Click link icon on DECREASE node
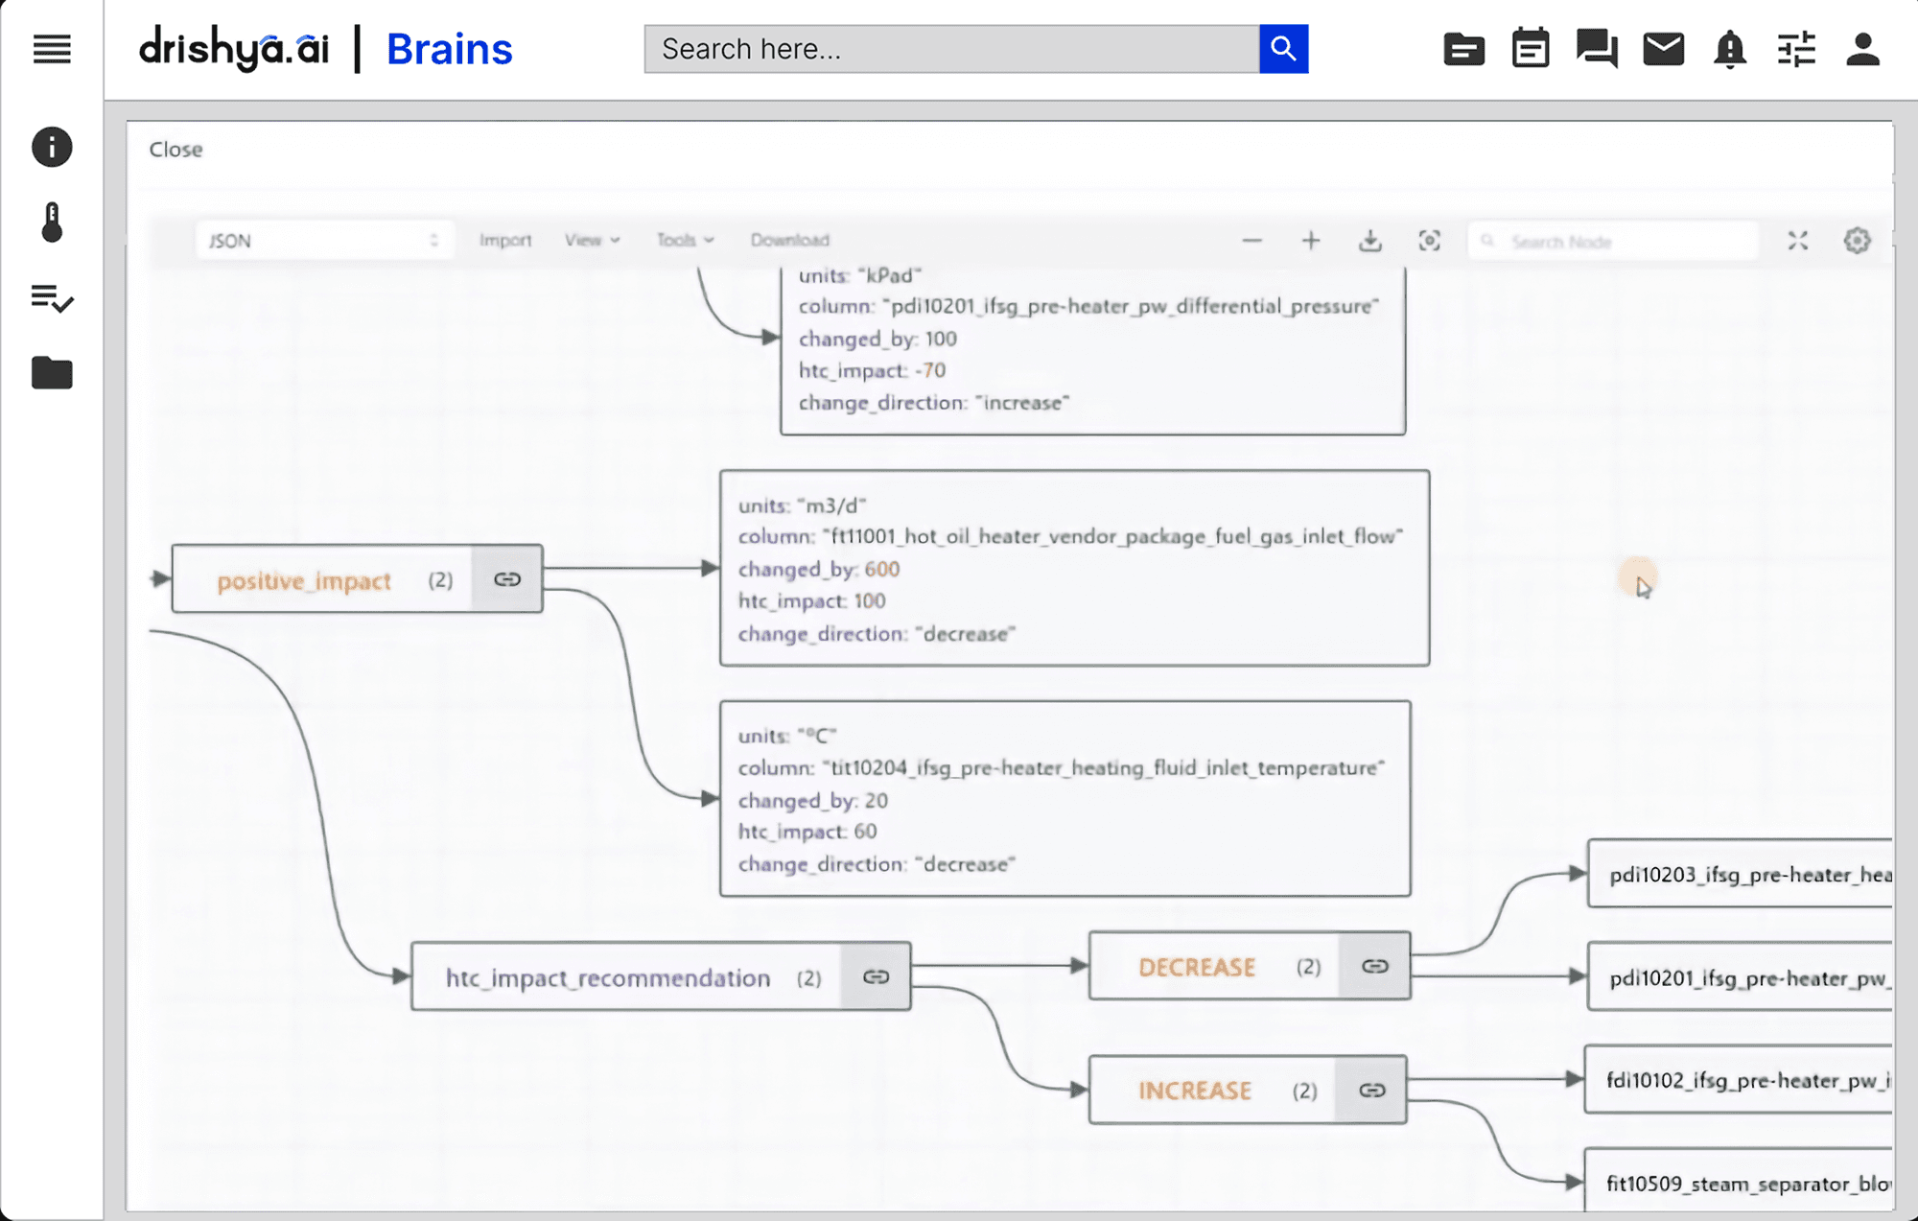 pos(1375,966)
